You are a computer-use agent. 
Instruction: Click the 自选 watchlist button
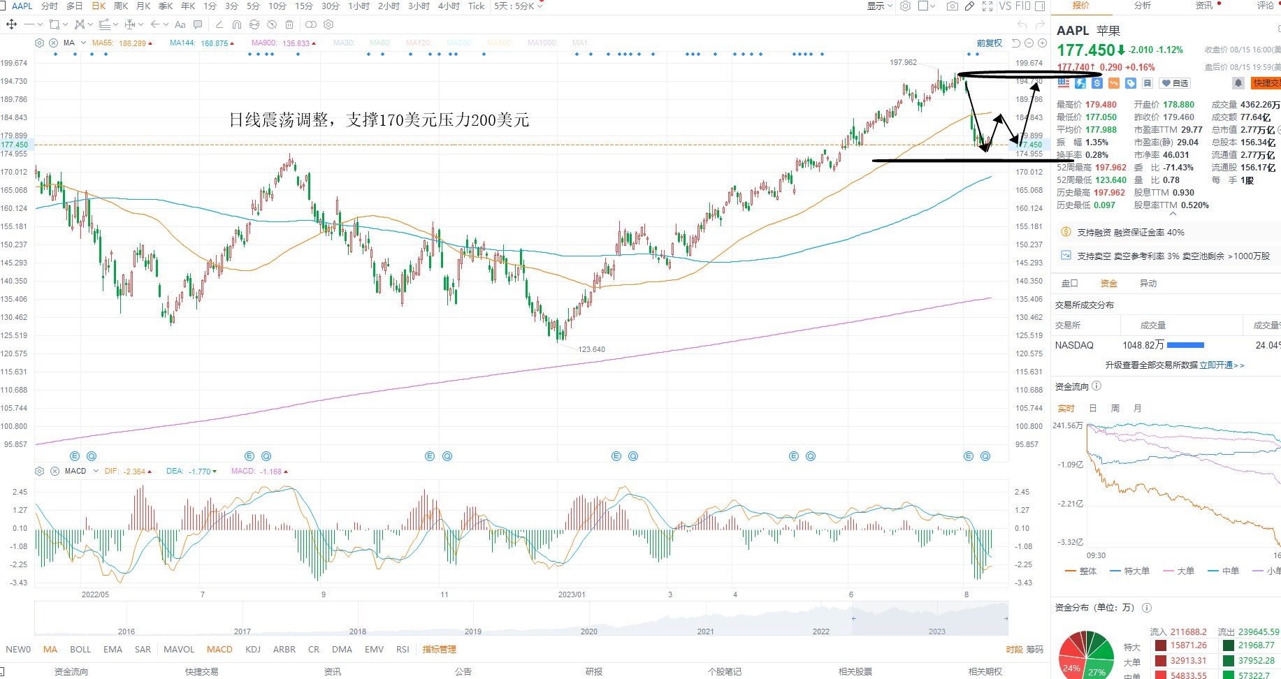coord(1175,83)
